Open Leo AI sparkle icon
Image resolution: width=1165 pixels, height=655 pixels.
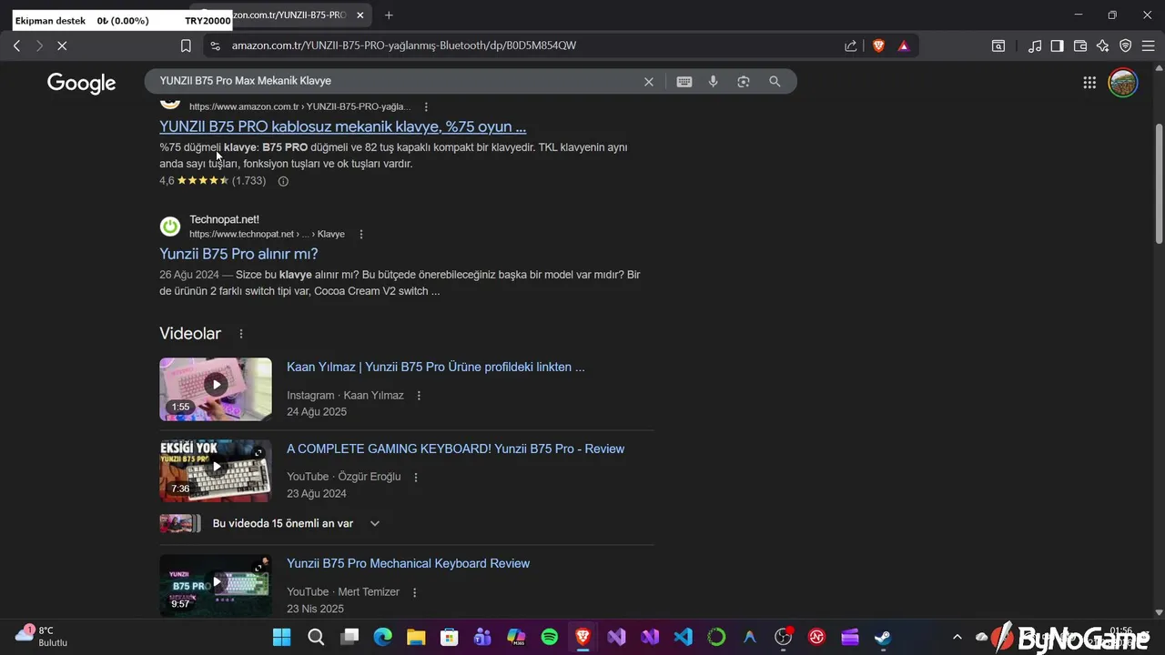click(x=1103, y=45)
